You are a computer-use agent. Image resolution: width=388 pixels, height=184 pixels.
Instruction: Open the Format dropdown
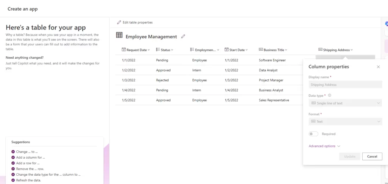(x=345, y=122)
